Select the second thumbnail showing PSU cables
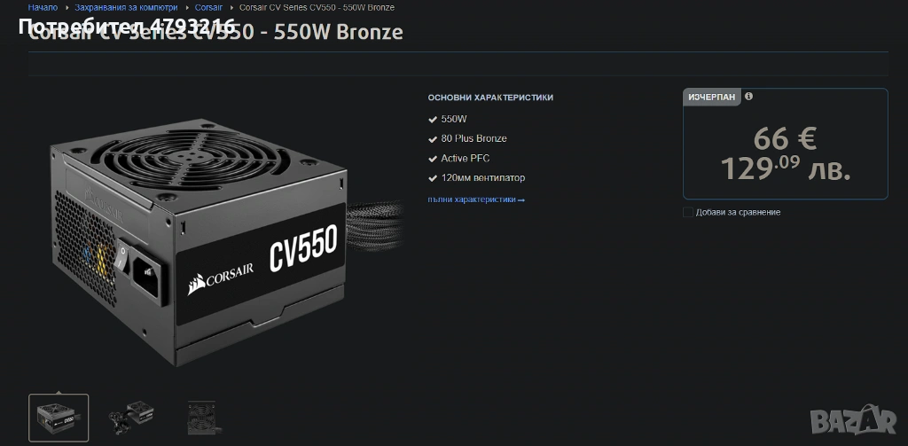908x446 pixels. coord(131,417)
